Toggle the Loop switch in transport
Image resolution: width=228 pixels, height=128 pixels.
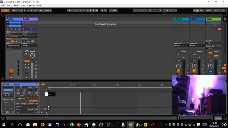click(155, 11)
